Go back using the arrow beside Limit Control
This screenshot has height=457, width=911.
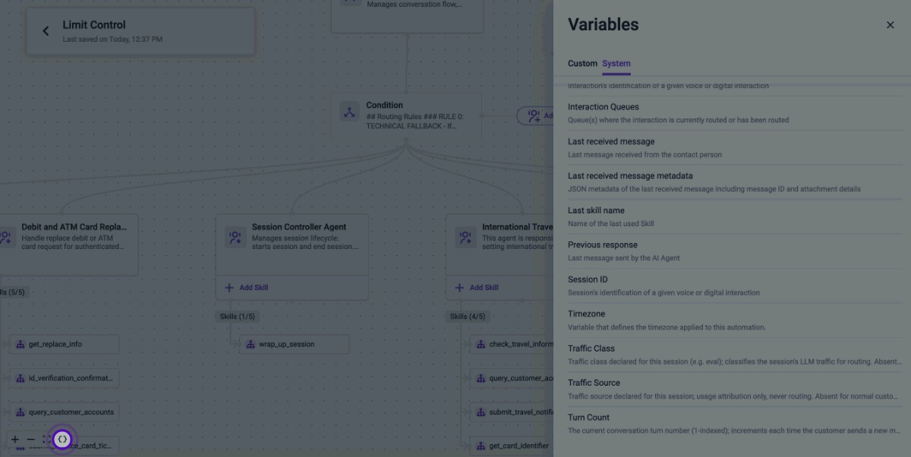46,31
